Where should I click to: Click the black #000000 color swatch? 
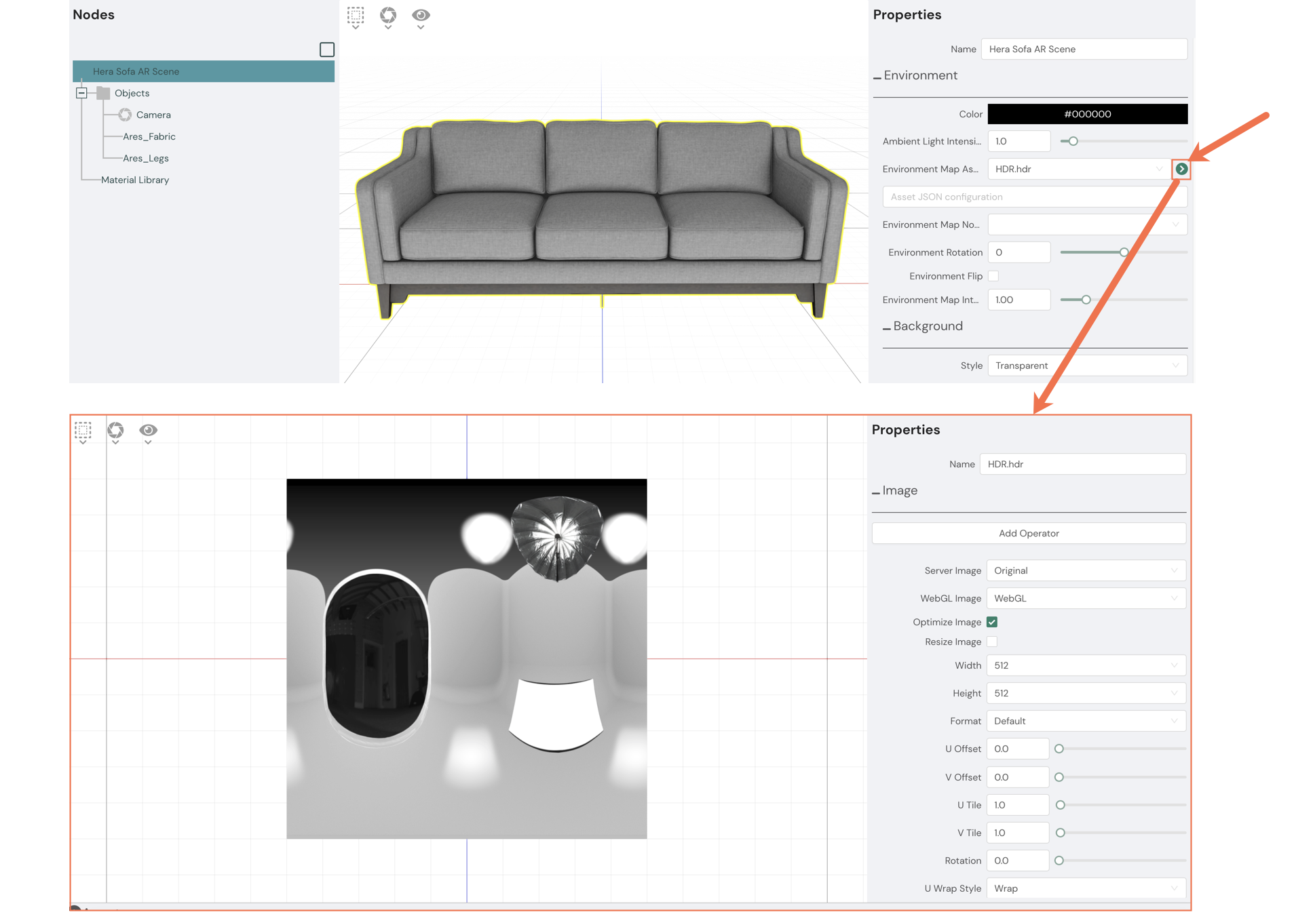coord(1087,114)
